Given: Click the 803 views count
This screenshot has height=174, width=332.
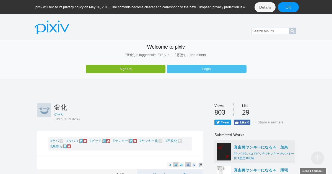Looking at the screenshot, I should click(x=220, y=112).
